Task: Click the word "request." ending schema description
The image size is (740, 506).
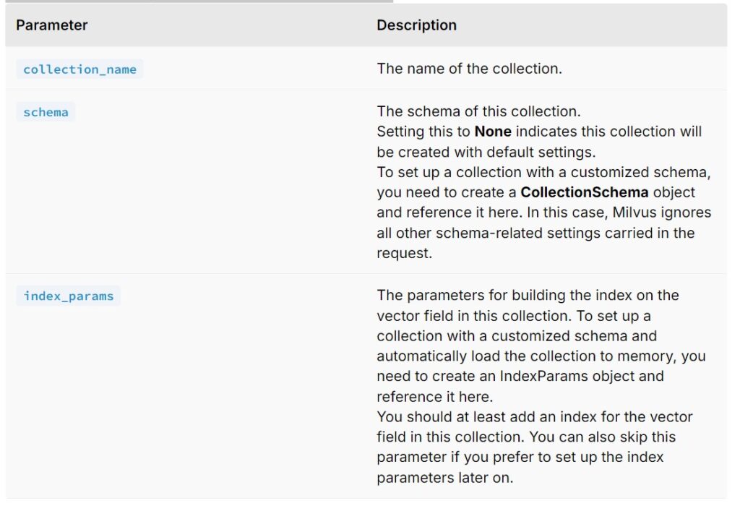Action: click(404, 254)
